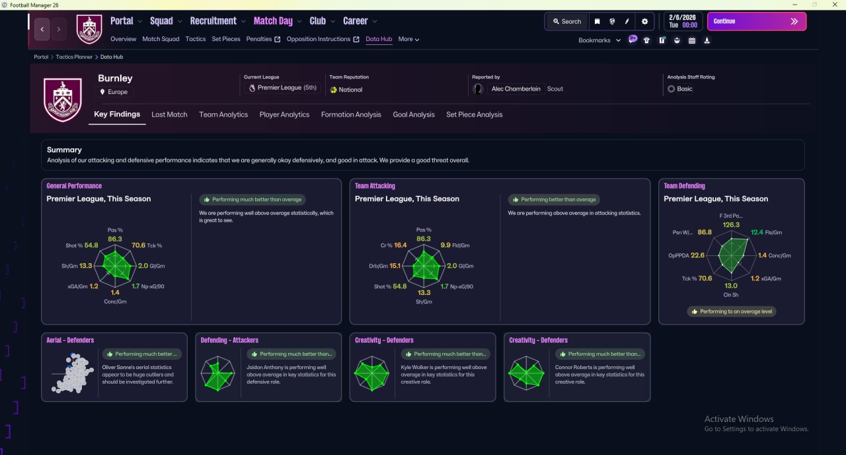Image resolution: width=846 pixels, height=455 pixels.
Task: Click the tactics board icon in bookmarks bar
Action: pyautogui.click(x=662, y=40)
